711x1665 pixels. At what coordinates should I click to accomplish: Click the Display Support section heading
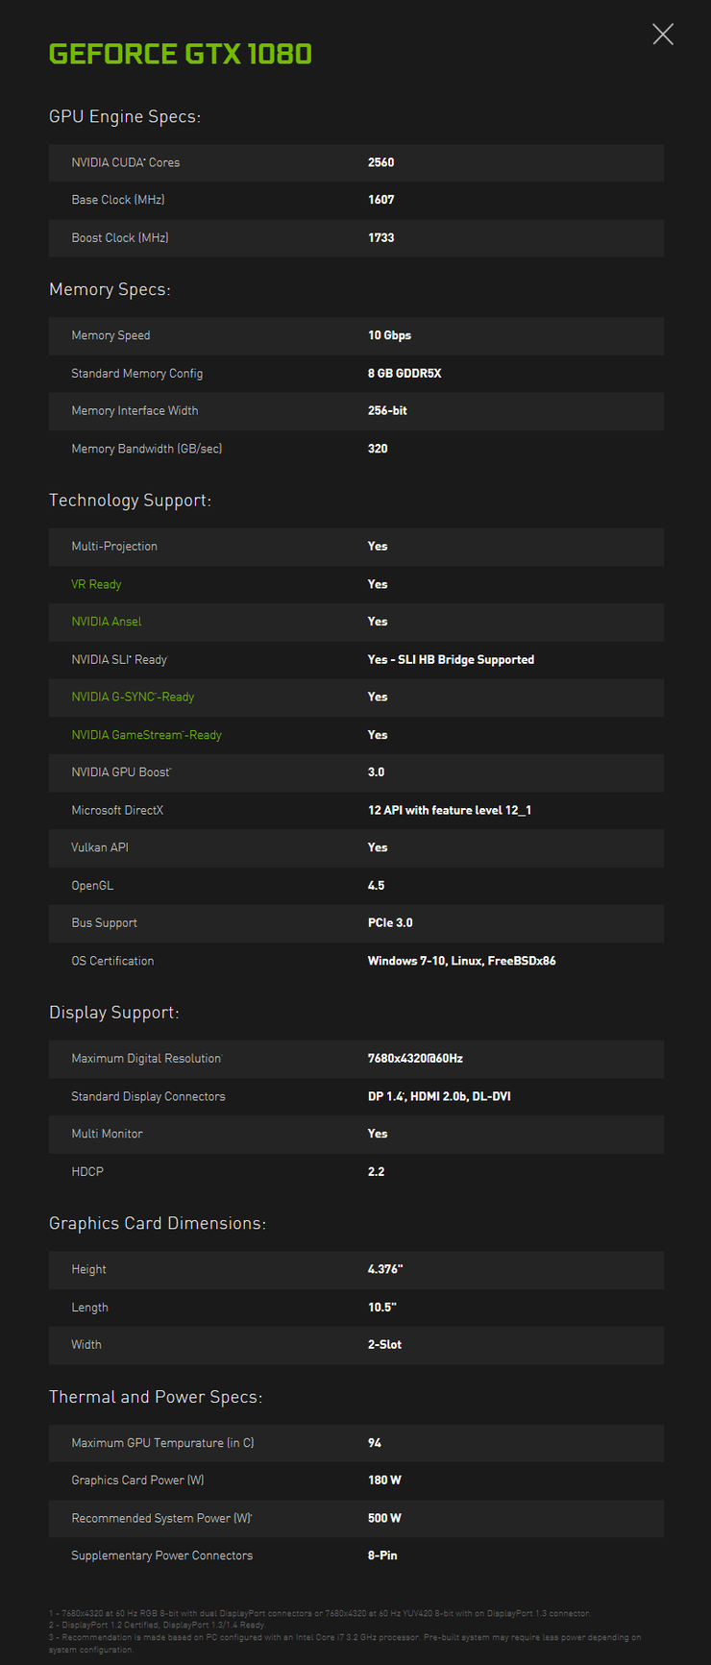tap(114, 1013)
